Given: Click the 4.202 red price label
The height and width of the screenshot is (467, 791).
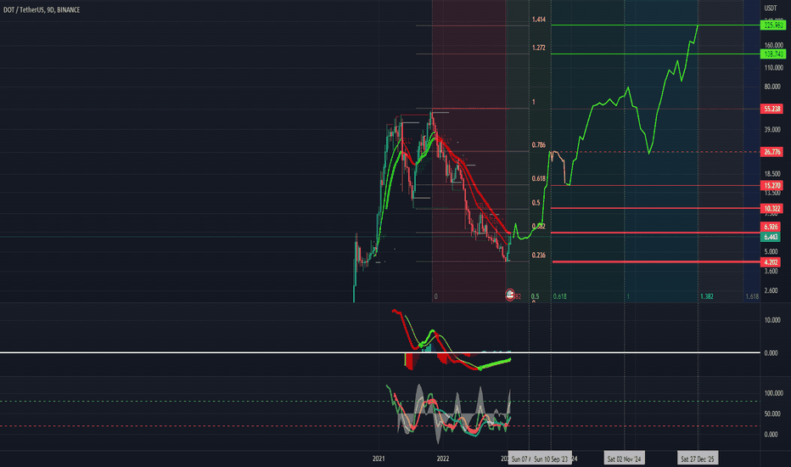Looking at the screenshot, I should pyautogui.click(x=771, y=262).
